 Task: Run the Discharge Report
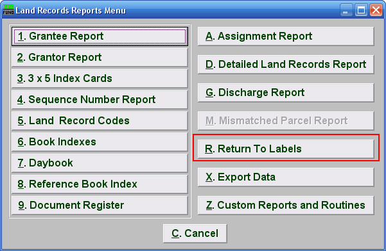click(x=286, y=93)
